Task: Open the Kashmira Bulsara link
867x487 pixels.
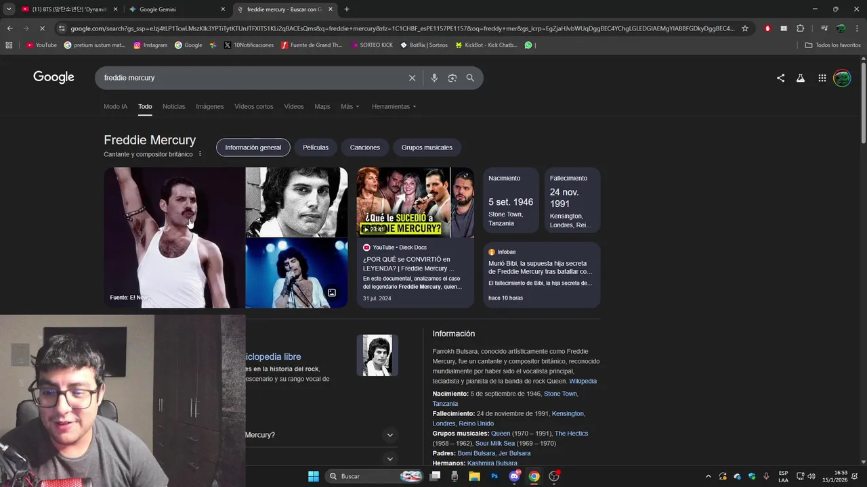Action: coord(492,463)
